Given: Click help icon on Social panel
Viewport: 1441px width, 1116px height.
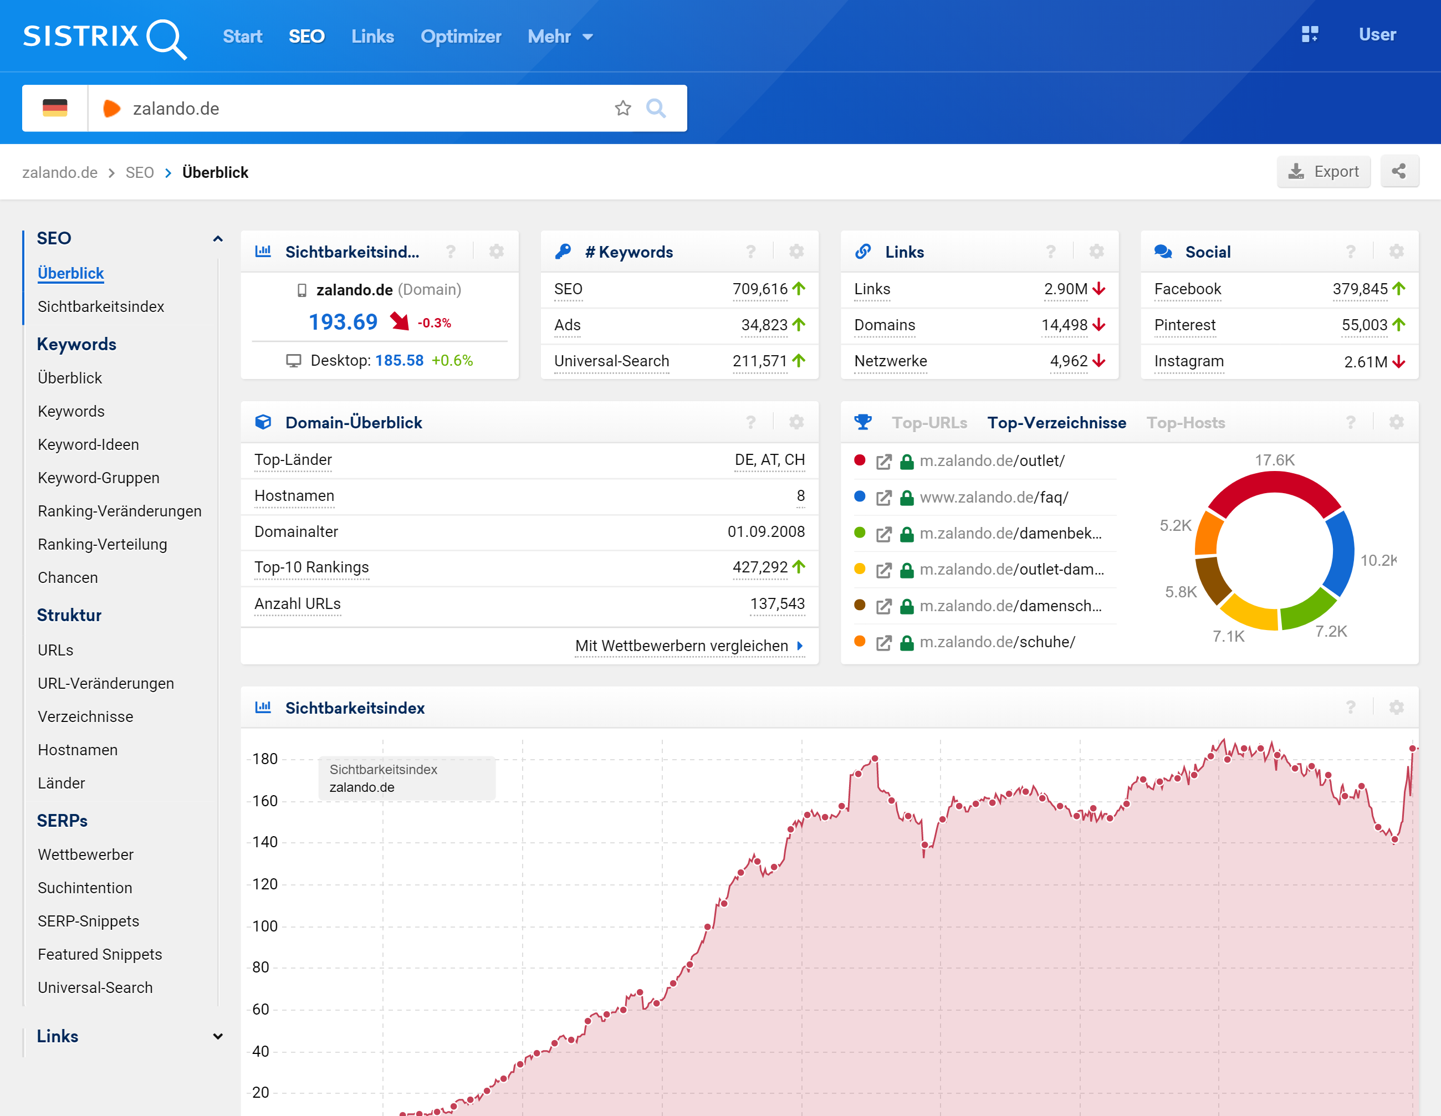Looking at the screenshot, I should (x=1351, y=252).
